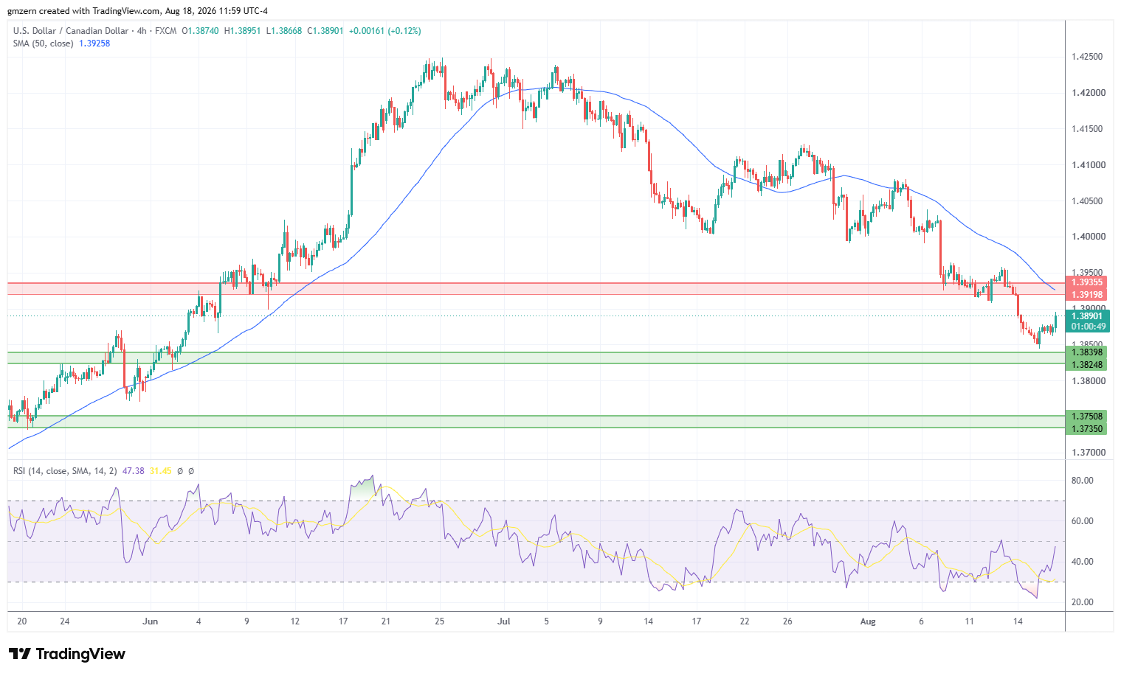Click the 1.41000 price axis tick

tap(1087, 165)
